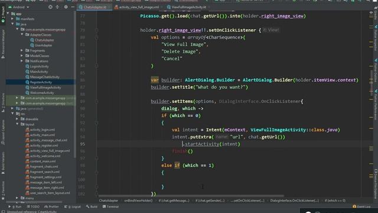Expand the ModelClasses package
Screen dimensions: 378x213
22,56
